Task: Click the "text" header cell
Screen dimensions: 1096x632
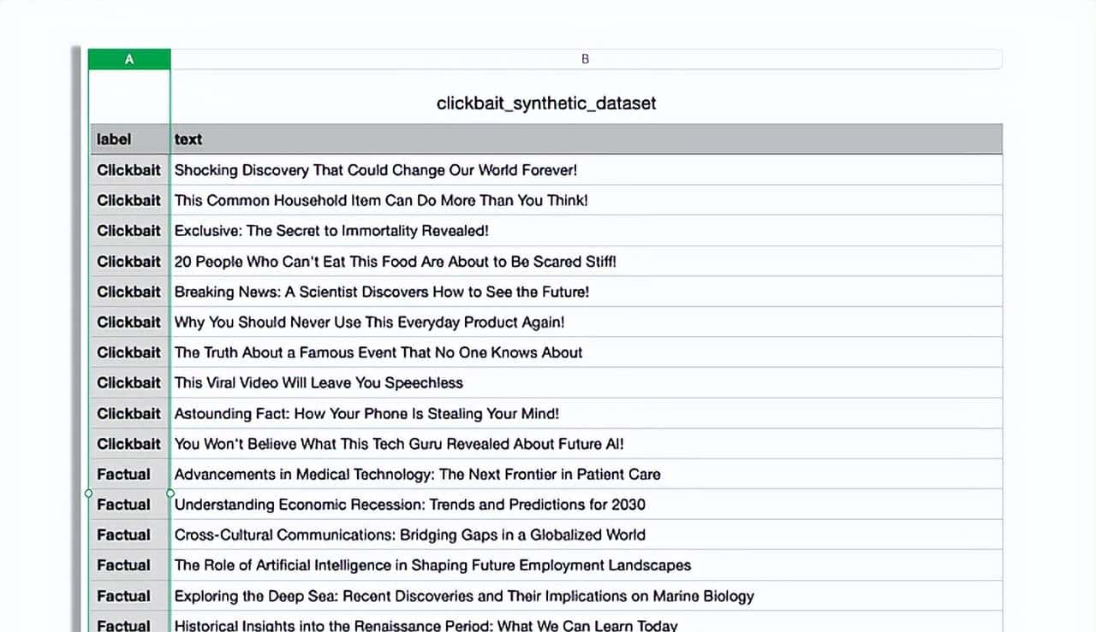Action: tap(188, 139)
